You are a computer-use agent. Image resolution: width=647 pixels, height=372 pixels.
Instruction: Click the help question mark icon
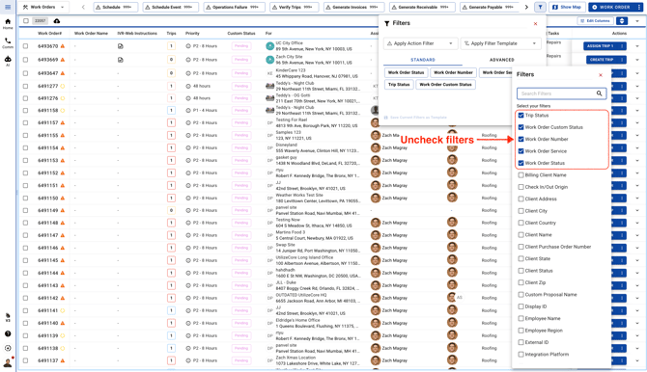click(8, 333)
